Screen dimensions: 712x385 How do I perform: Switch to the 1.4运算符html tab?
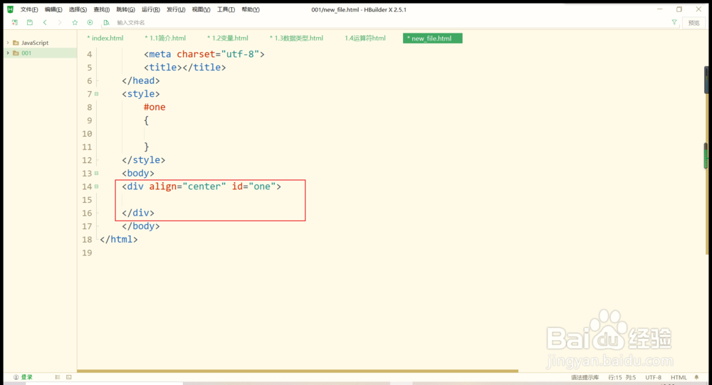point(365,38)
